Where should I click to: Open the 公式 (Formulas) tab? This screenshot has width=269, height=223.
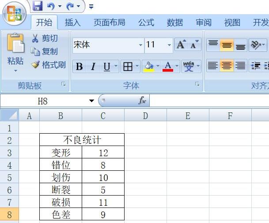[x=146, y=23]
